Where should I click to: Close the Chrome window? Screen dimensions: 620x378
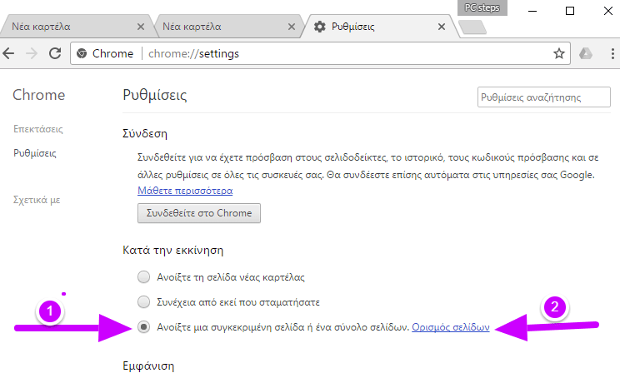(x=608, y=11)
